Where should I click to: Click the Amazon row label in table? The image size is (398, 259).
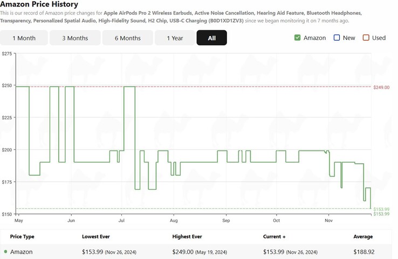click(x=22, y=252)
